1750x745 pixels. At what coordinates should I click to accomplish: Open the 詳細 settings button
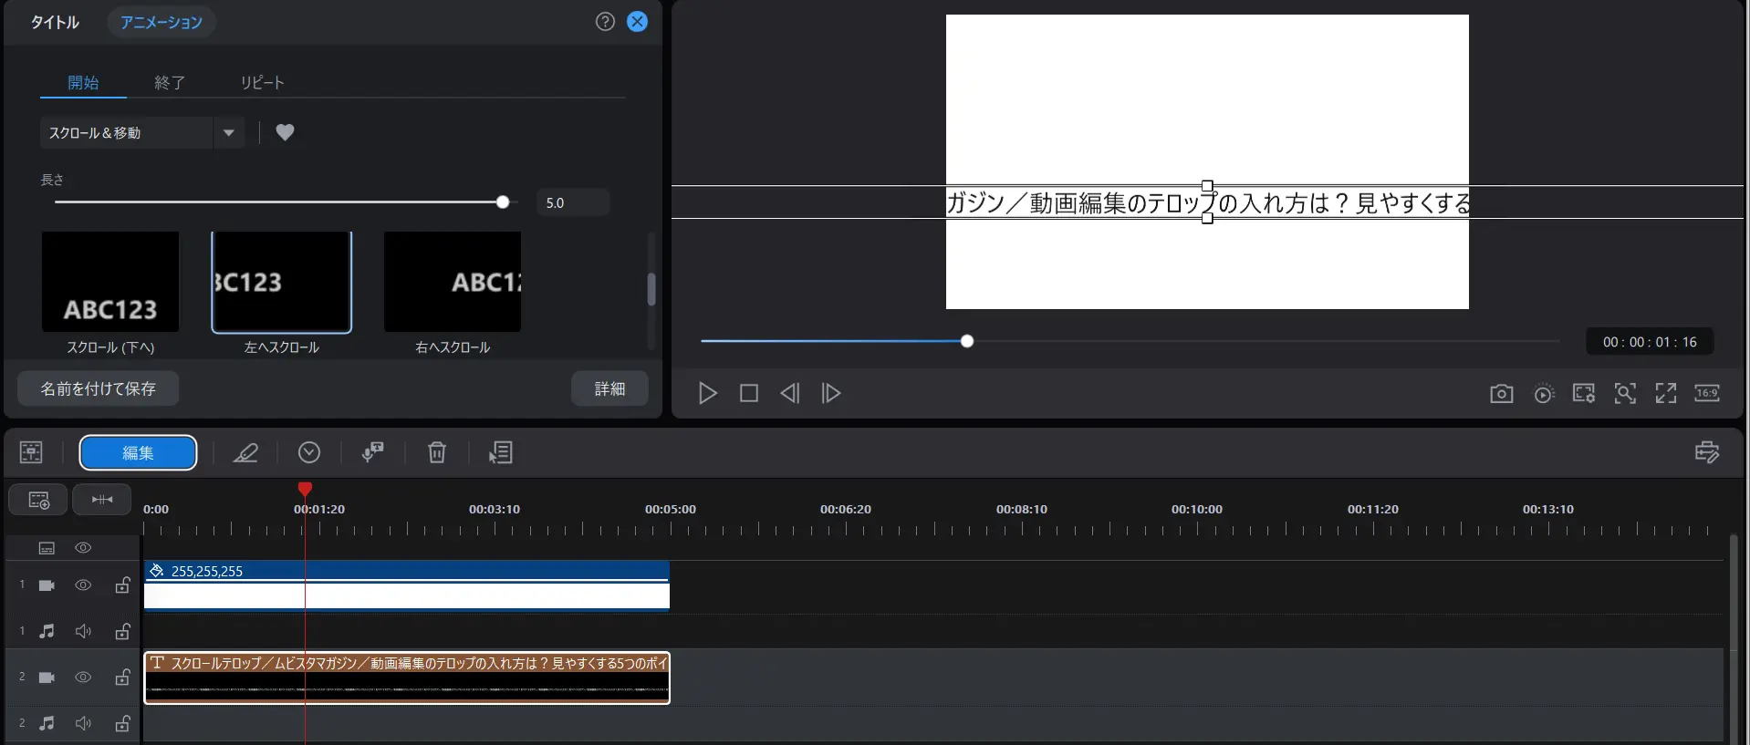(x=609, y=388)
